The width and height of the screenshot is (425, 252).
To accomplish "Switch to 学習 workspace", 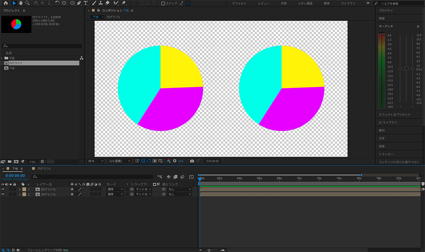I will [x=284, y=3].
